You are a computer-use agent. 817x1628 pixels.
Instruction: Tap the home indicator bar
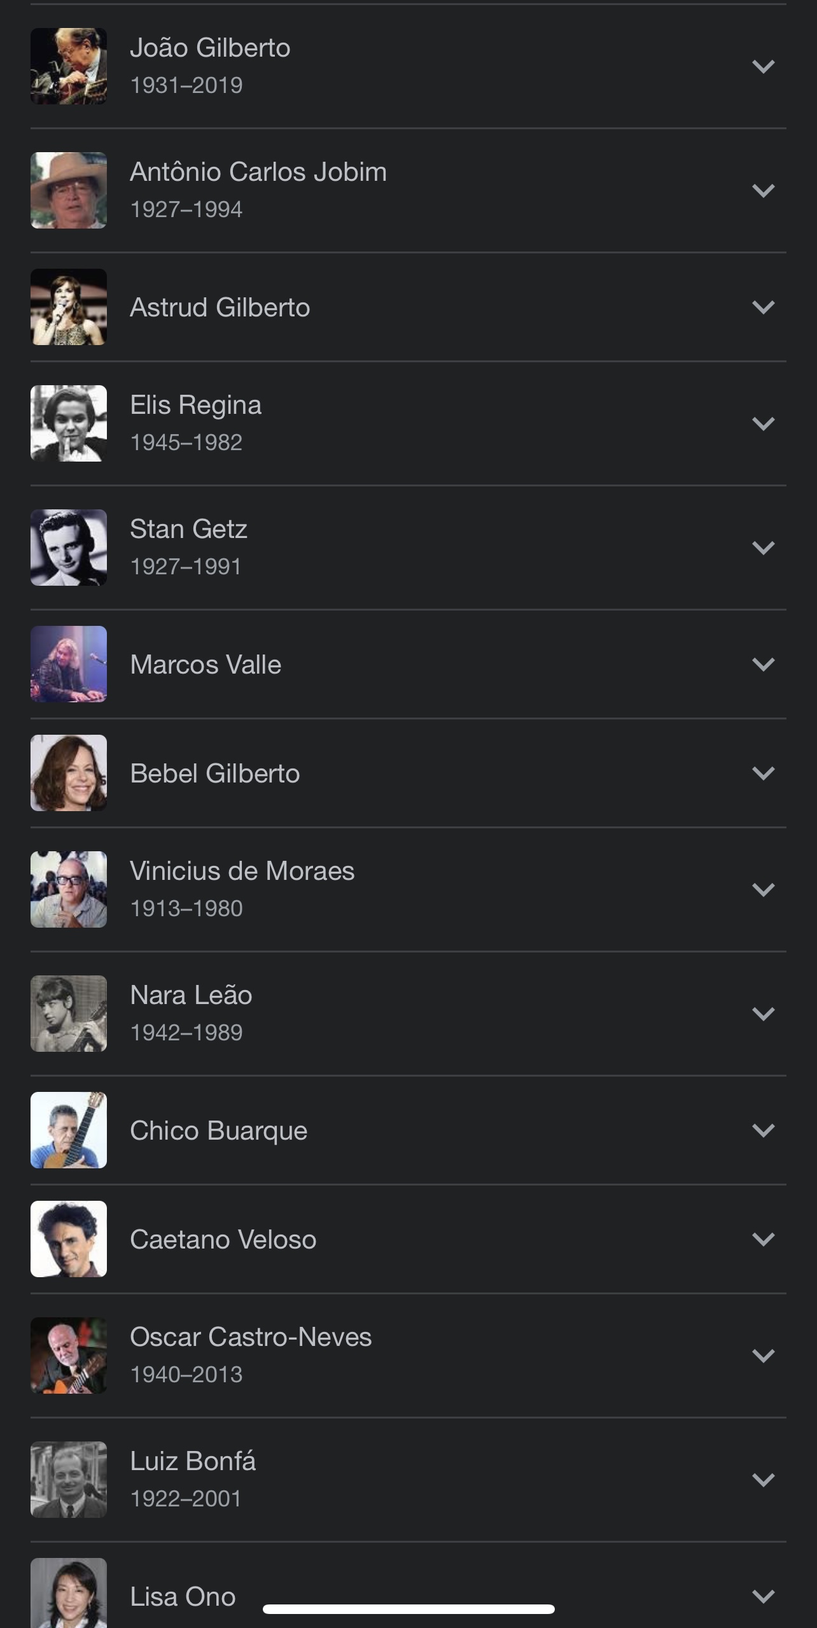pyautogui.click(x=408, y=1610)
